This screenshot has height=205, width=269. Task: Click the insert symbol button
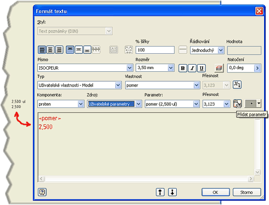(x=251, y=104)
